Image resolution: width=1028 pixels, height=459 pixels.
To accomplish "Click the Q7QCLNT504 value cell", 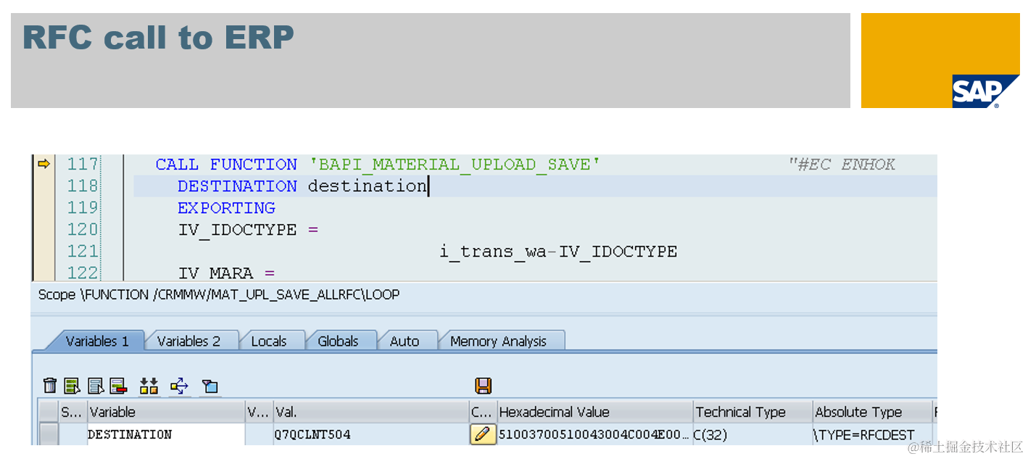I will [370, 434].
